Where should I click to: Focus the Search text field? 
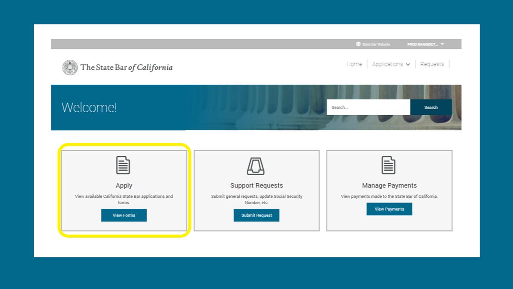pyautogui.click(x=369, y=107)
